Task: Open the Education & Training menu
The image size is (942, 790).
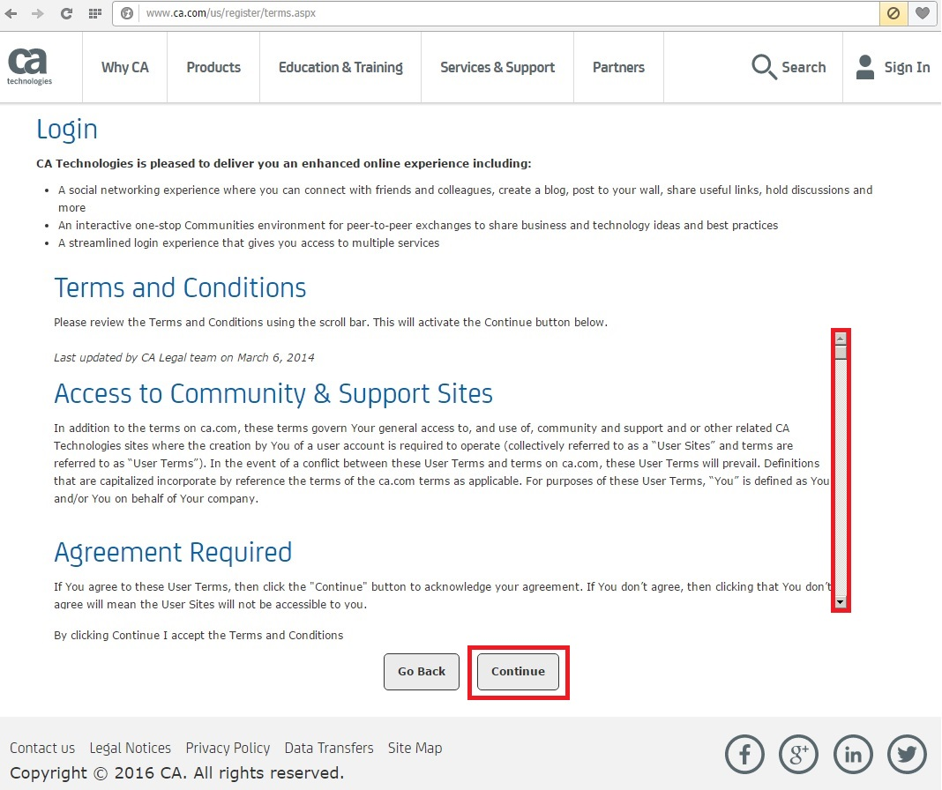Action: click(x=340, y=67)
